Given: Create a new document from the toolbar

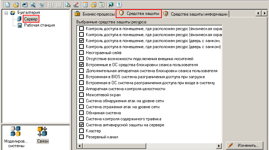Looking at the screenshot, I should point(8,5).
